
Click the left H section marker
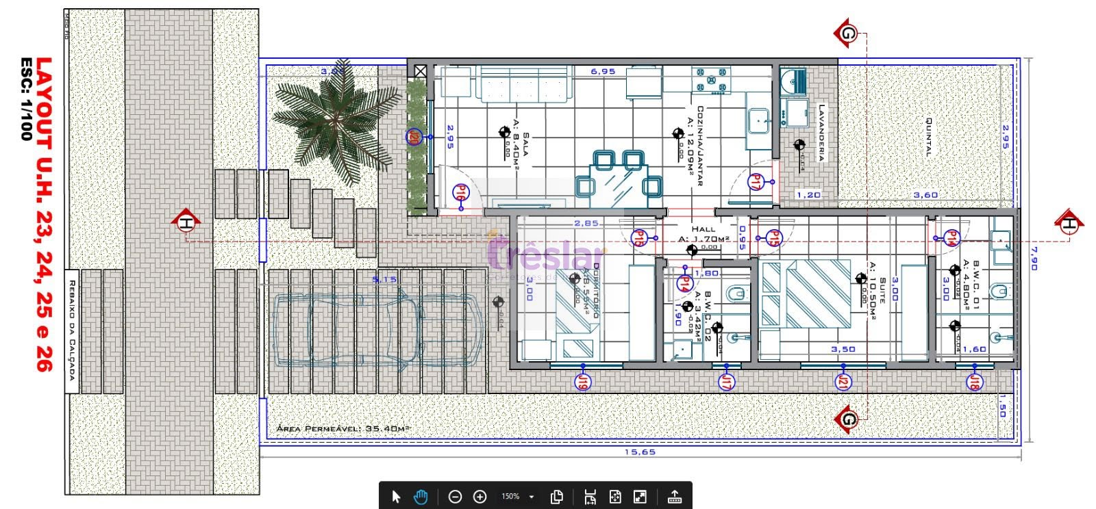click(x=185, y=222)
